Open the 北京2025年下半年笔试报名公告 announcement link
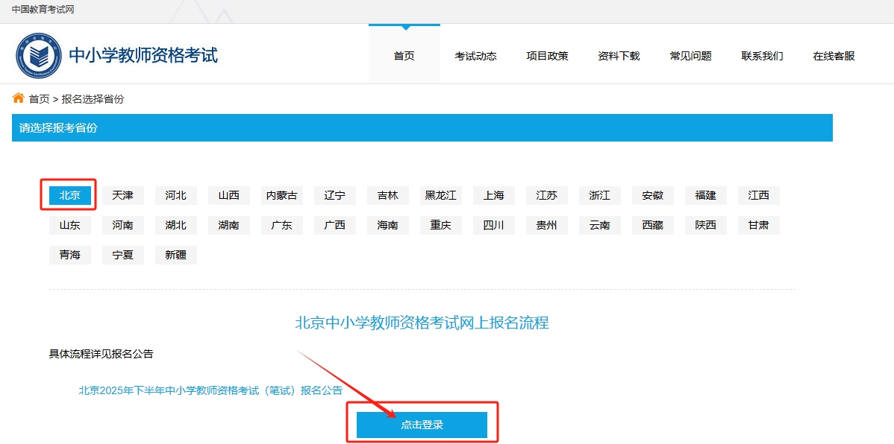 coord(210,389)
